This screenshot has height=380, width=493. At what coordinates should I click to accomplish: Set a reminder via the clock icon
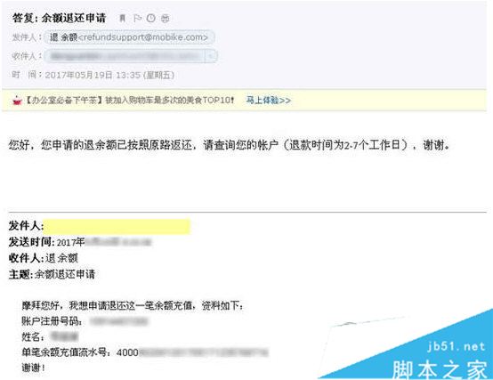[151, 18]
